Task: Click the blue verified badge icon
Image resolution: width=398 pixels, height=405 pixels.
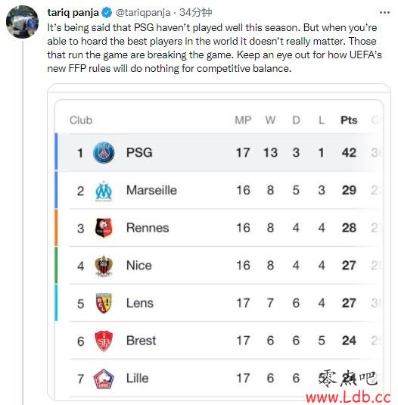Action: (107, 12)
